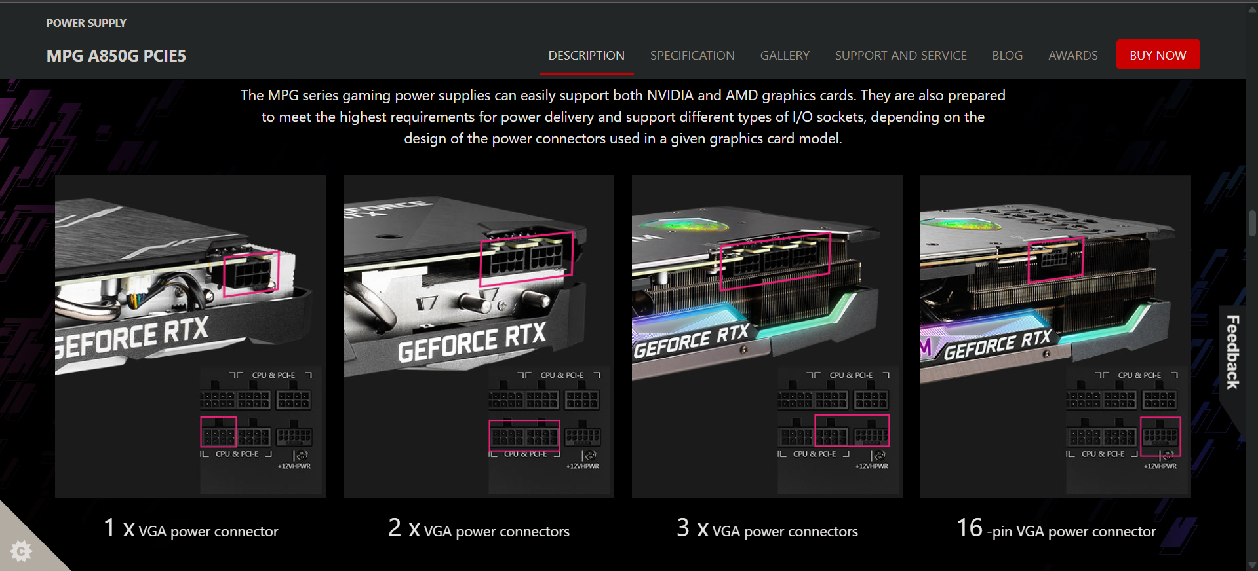The width and height of the screenshot is (1258, 571).
Task: Select the 1 x VGA connector image
Action: pos(190,337)
